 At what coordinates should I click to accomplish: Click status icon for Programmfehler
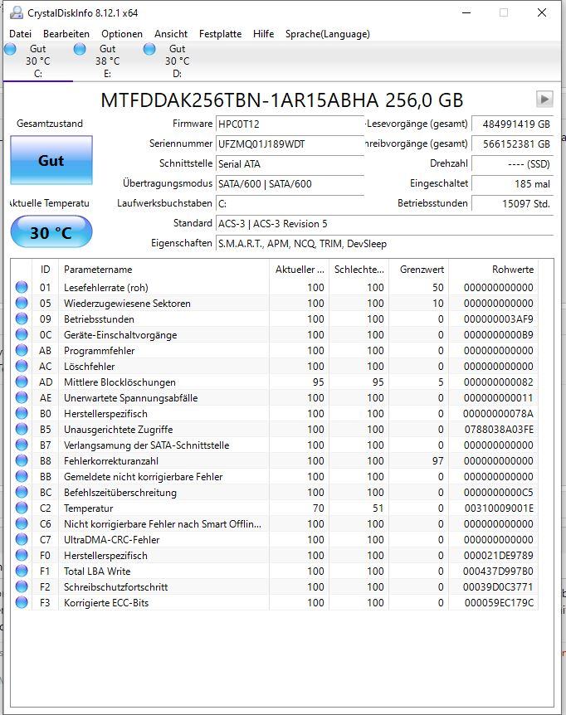coord(22,350)
